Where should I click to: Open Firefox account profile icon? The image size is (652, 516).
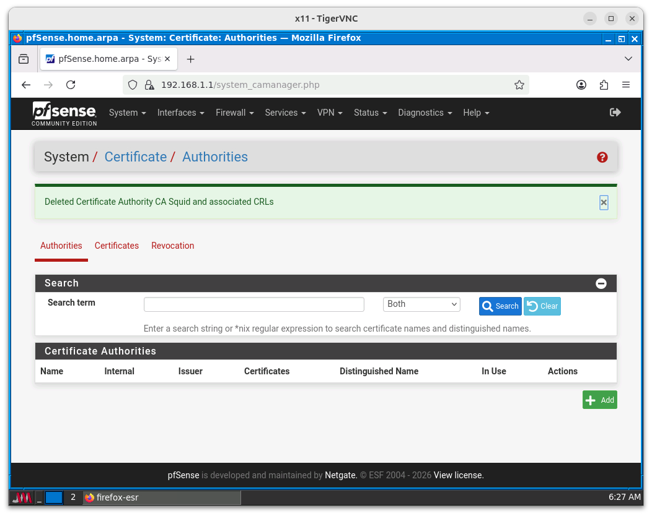click(x=581, y=85)
